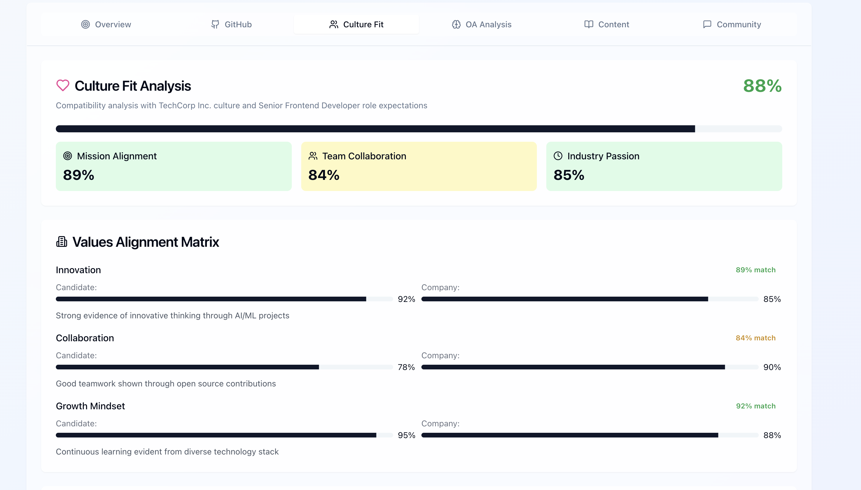This screenshot has height=490, width=861.
Task: Click the people icon in Team Collaboration card
Action: [x=313, y=156]
